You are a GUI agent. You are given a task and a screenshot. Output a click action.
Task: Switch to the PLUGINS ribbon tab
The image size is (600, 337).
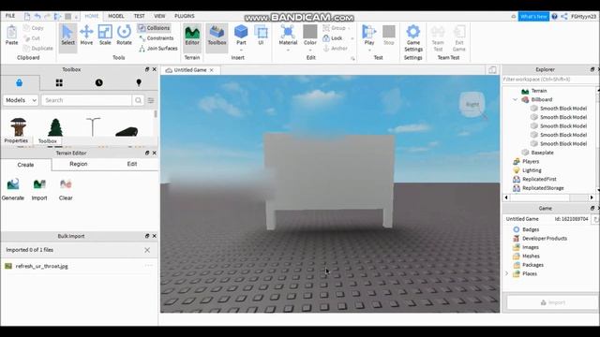[x=185, y=16]
